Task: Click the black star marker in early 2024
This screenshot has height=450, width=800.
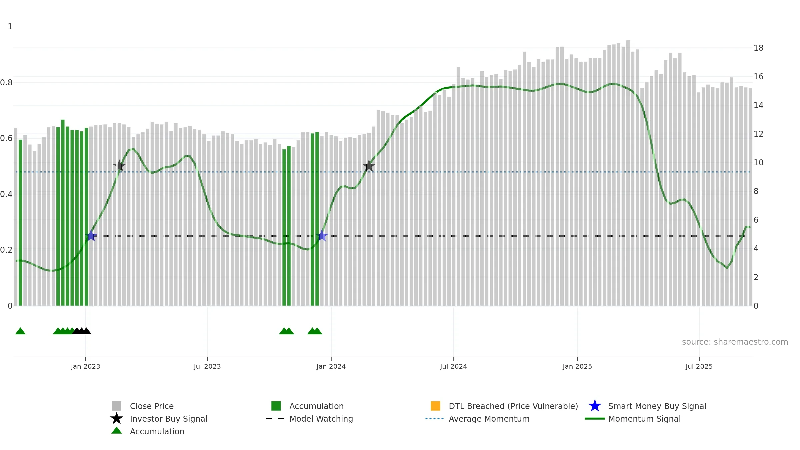Action: [x=369, y=166]
